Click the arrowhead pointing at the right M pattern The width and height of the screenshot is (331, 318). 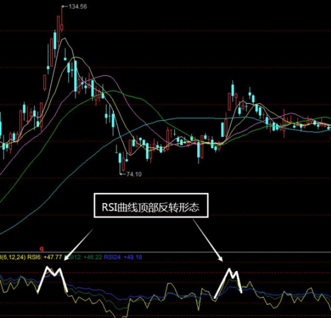[220, 258]
